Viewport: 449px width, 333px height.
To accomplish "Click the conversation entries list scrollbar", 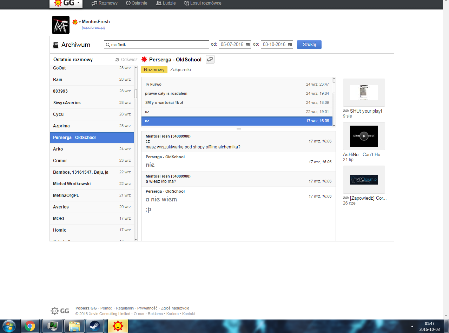I will pyautogui.click(x=334, y=87).
